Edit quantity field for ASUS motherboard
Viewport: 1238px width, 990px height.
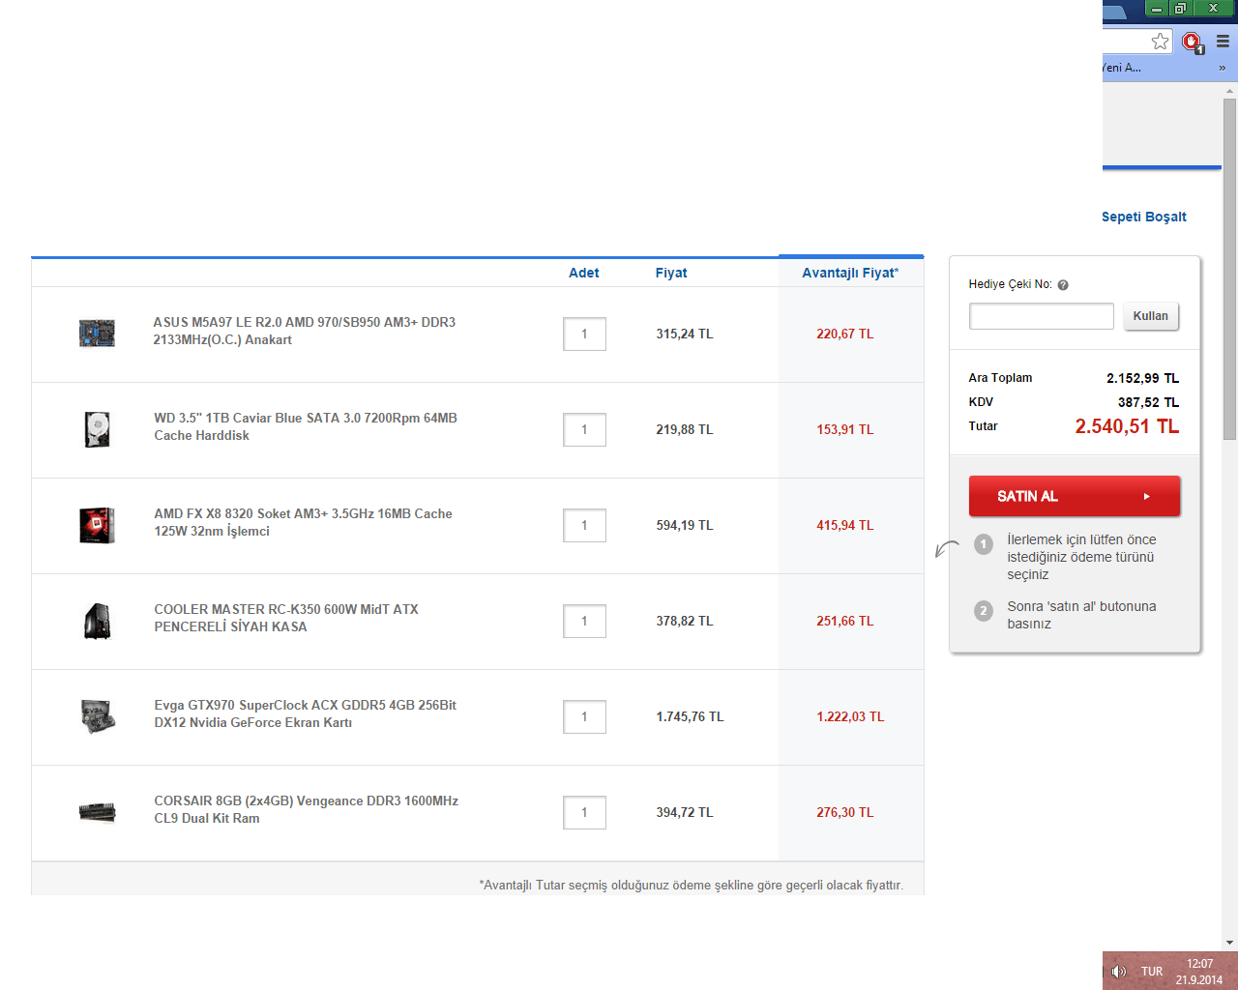(584, 334)
